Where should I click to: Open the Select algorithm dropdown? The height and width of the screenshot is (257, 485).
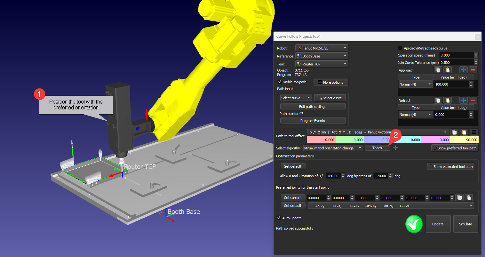(x=333, y=148)
